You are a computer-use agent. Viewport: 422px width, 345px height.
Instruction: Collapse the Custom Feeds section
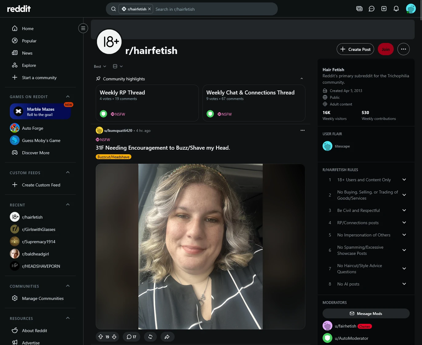(x=68, y=172)
